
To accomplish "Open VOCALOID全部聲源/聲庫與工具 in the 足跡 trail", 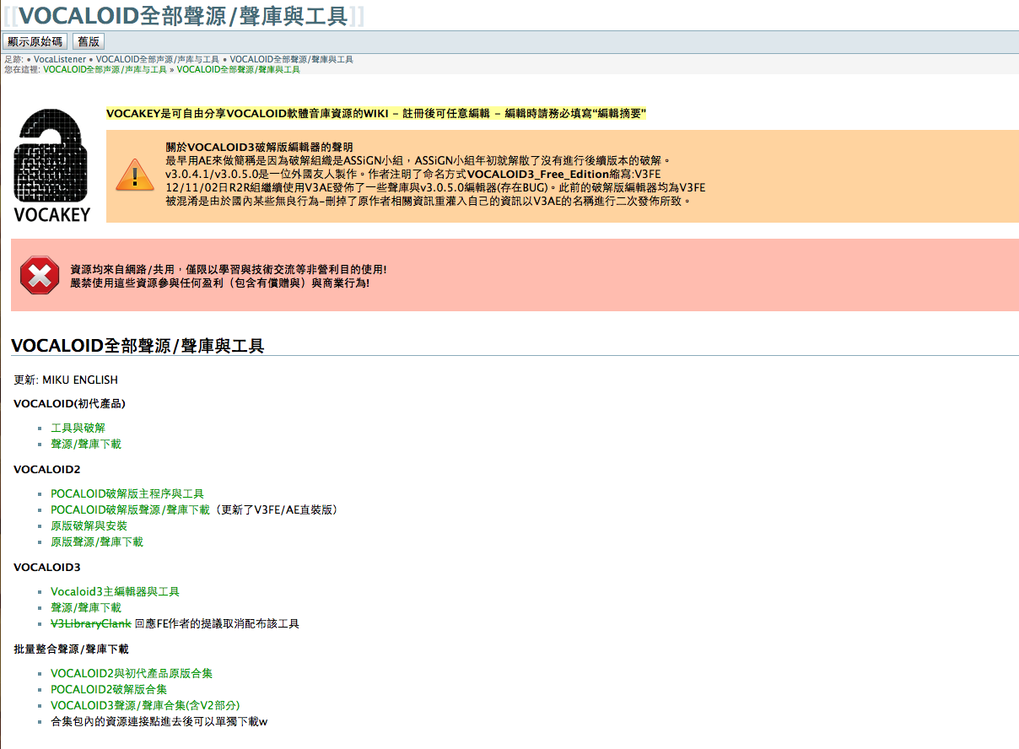I will coord(292,60).
